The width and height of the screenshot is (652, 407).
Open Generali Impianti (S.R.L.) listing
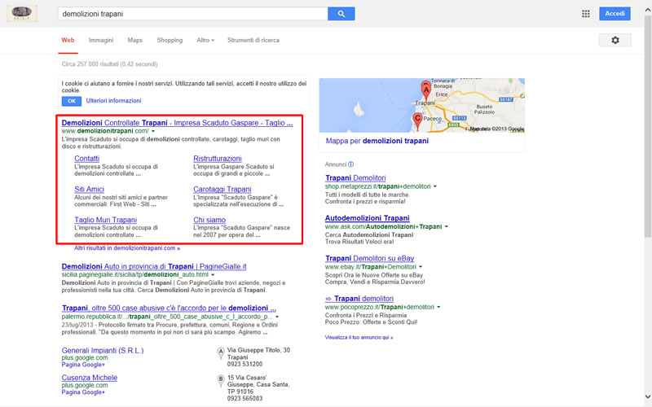pos(103,351)
